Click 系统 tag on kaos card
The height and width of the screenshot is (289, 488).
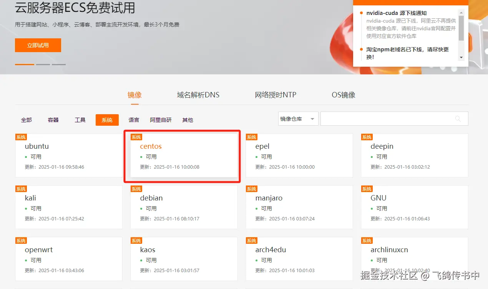(136, 241)
